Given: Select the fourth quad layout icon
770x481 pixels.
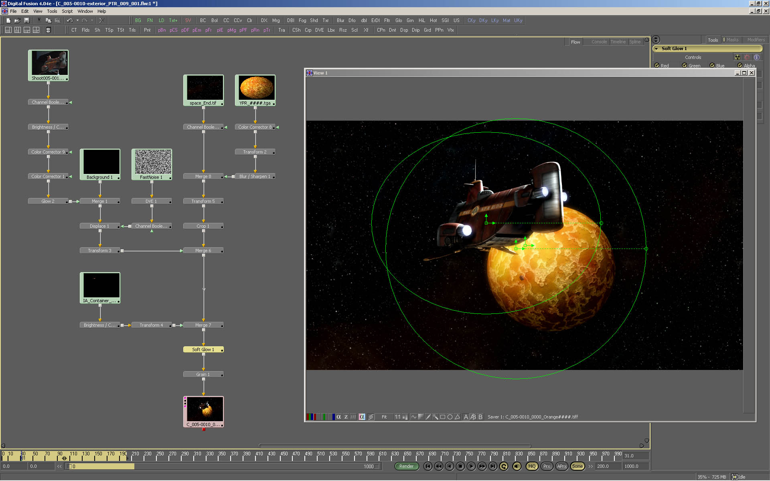Looking at the screenshot, I should (36, 30).
